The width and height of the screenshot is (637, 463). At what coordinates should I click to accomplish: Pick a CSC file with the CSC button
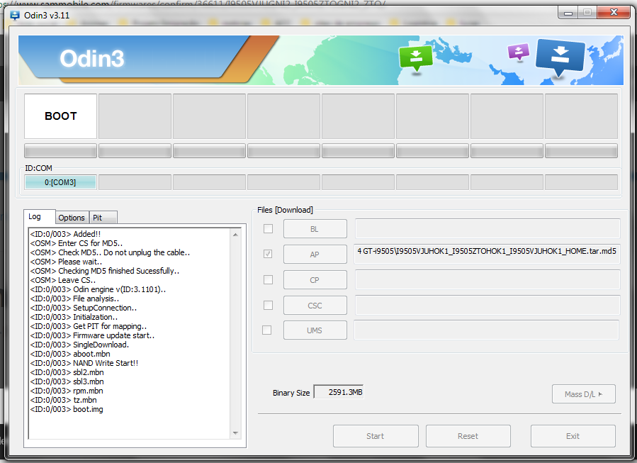315,306
